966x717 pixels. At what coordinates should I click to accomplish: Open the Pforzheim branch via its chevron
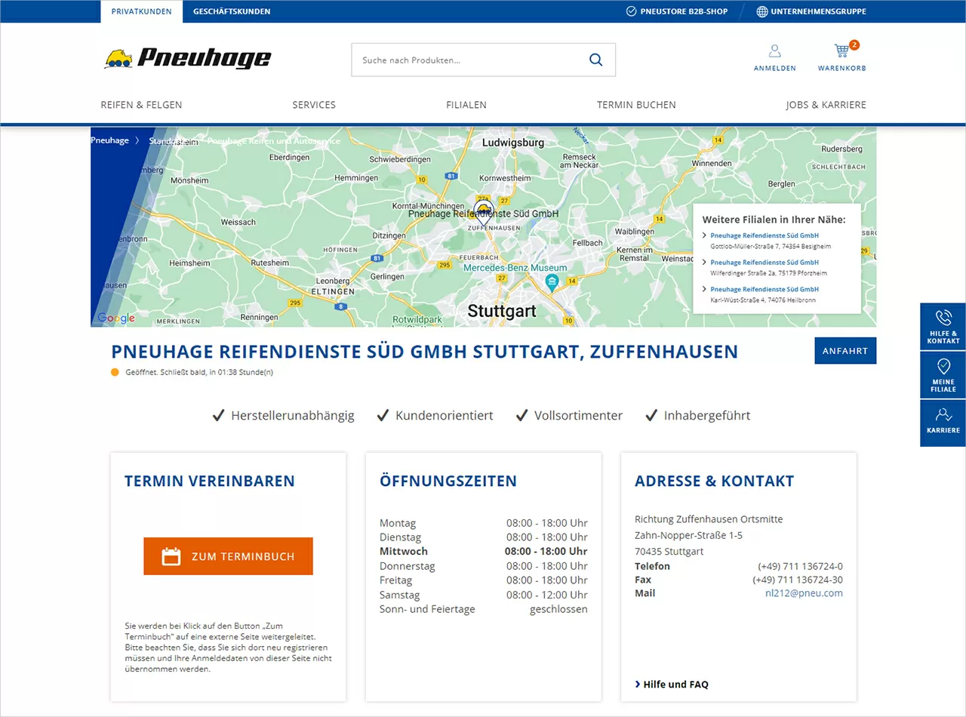pos(703,263)
